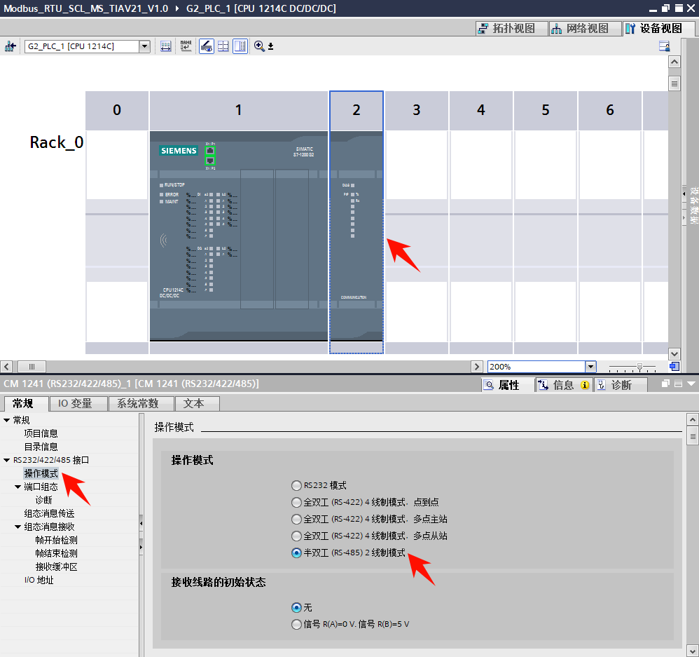
Task: Select the CM 1241 module in slot 2
Action: pos(357,236)
